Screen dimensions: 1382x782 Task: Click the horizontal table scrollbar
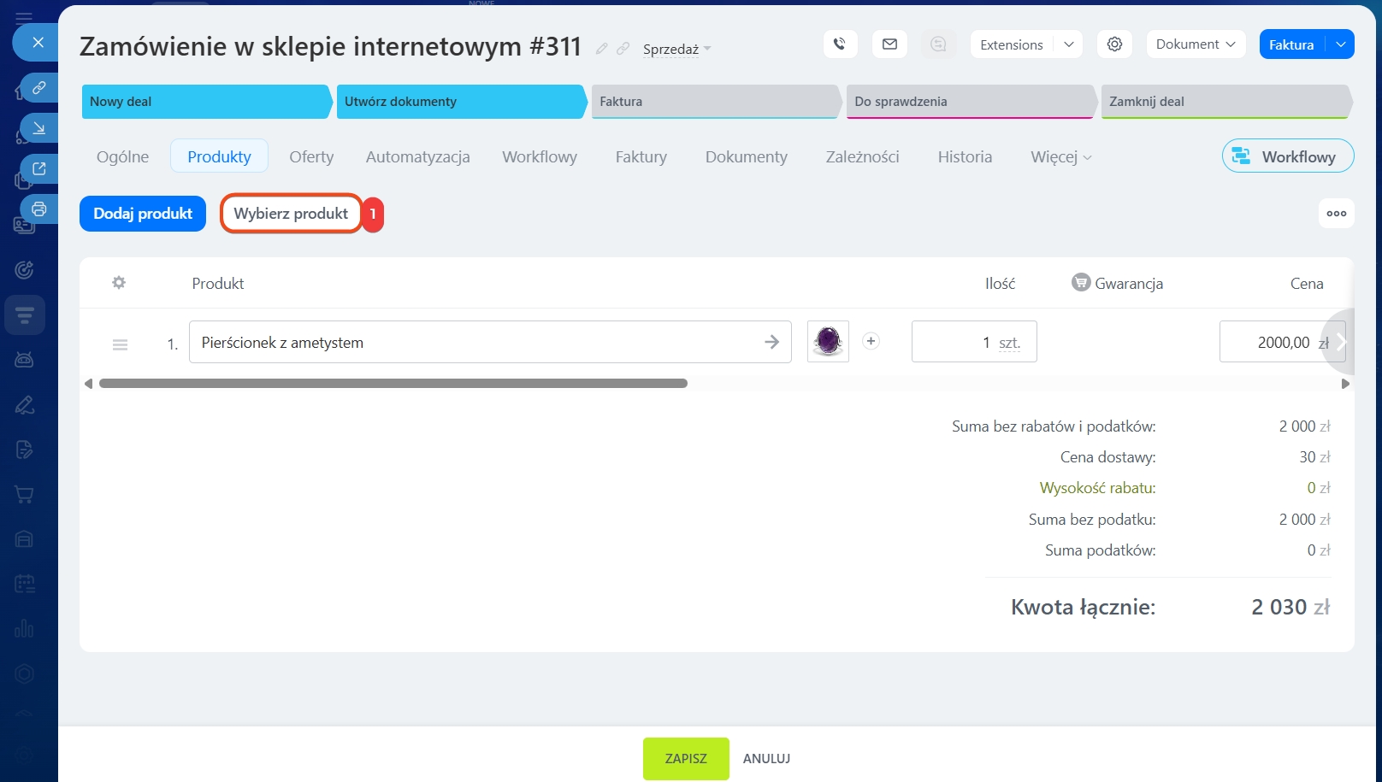(393, 384)
